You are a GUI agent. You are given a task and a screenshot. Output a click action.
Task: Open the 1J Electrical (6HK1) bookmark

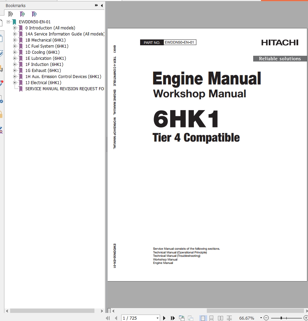pyautogui.click(x=43, y=83)
